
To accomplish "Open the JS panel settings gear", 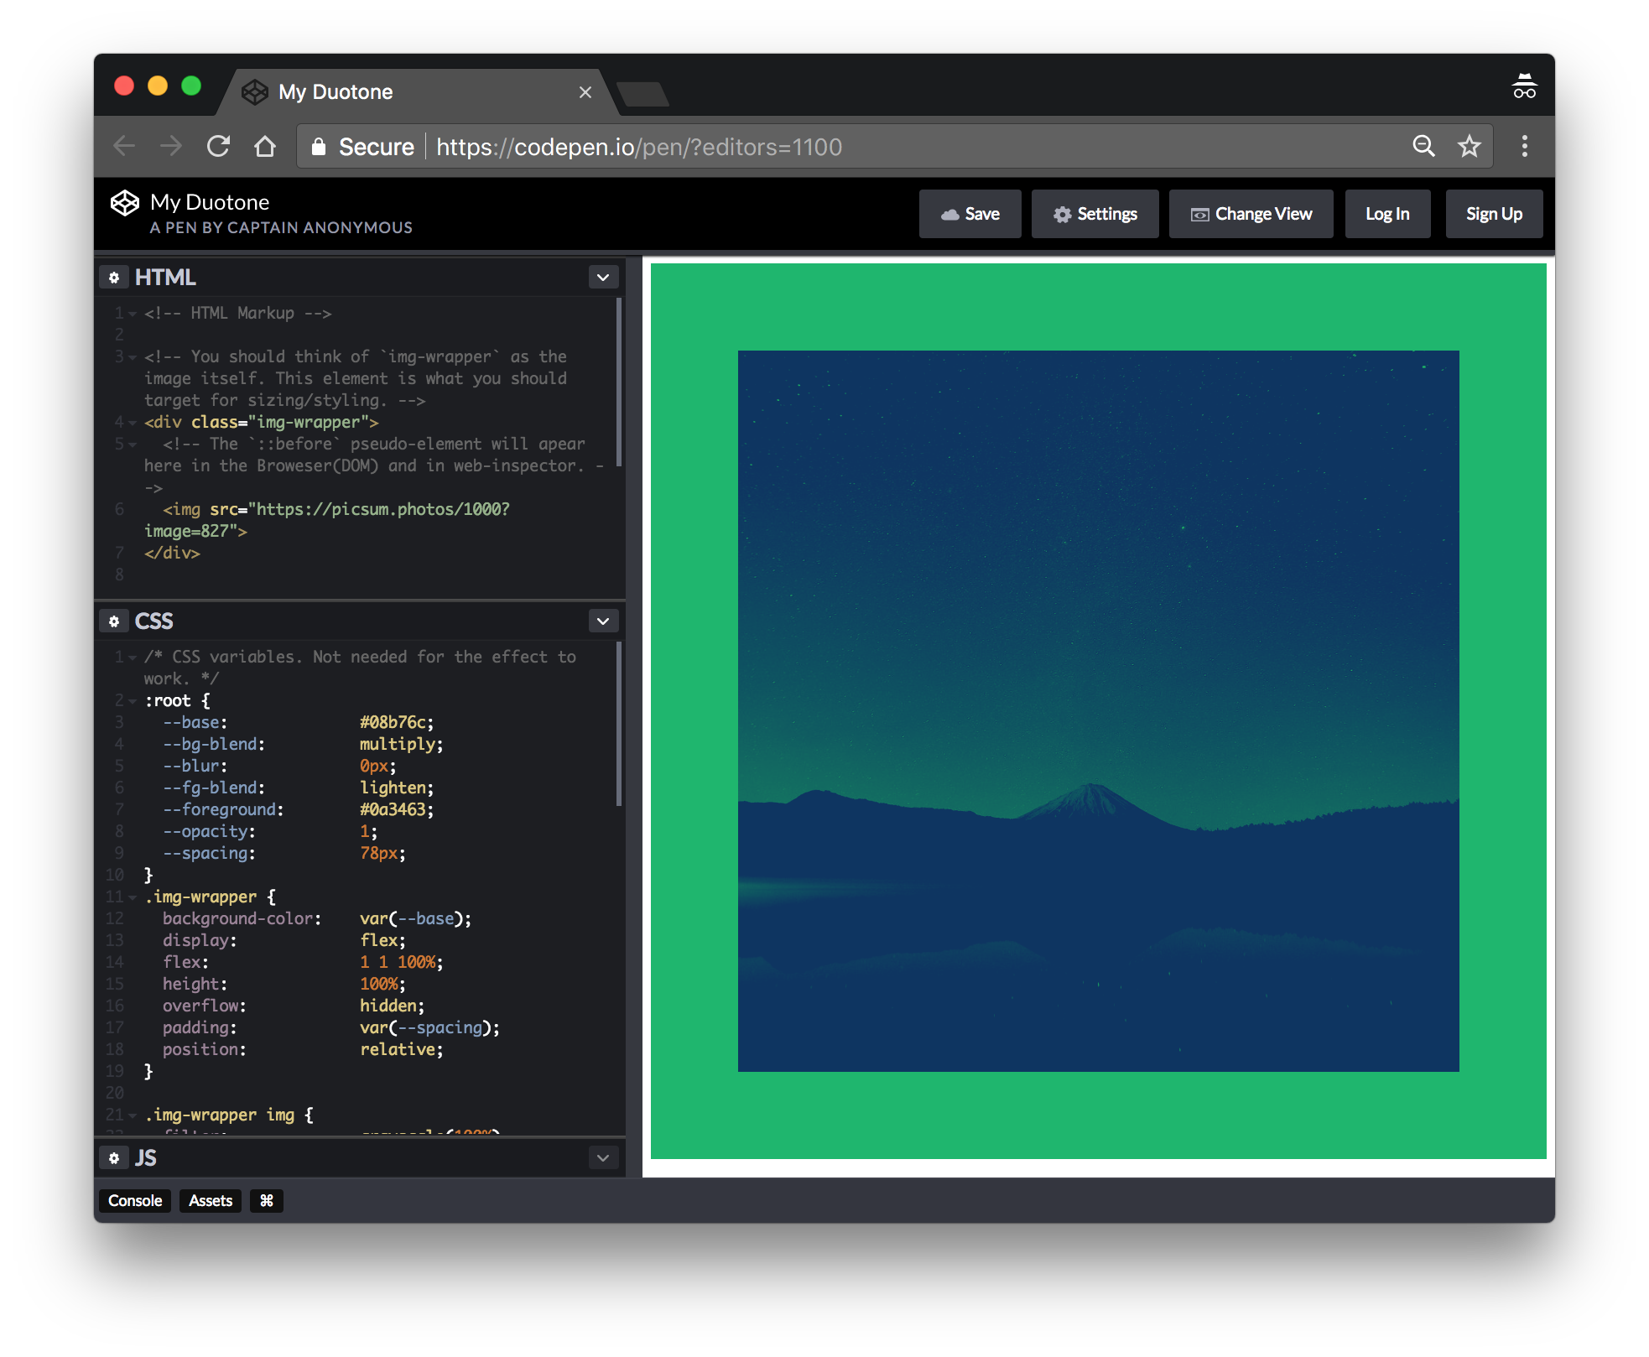I will click(x=115, y=1157).
